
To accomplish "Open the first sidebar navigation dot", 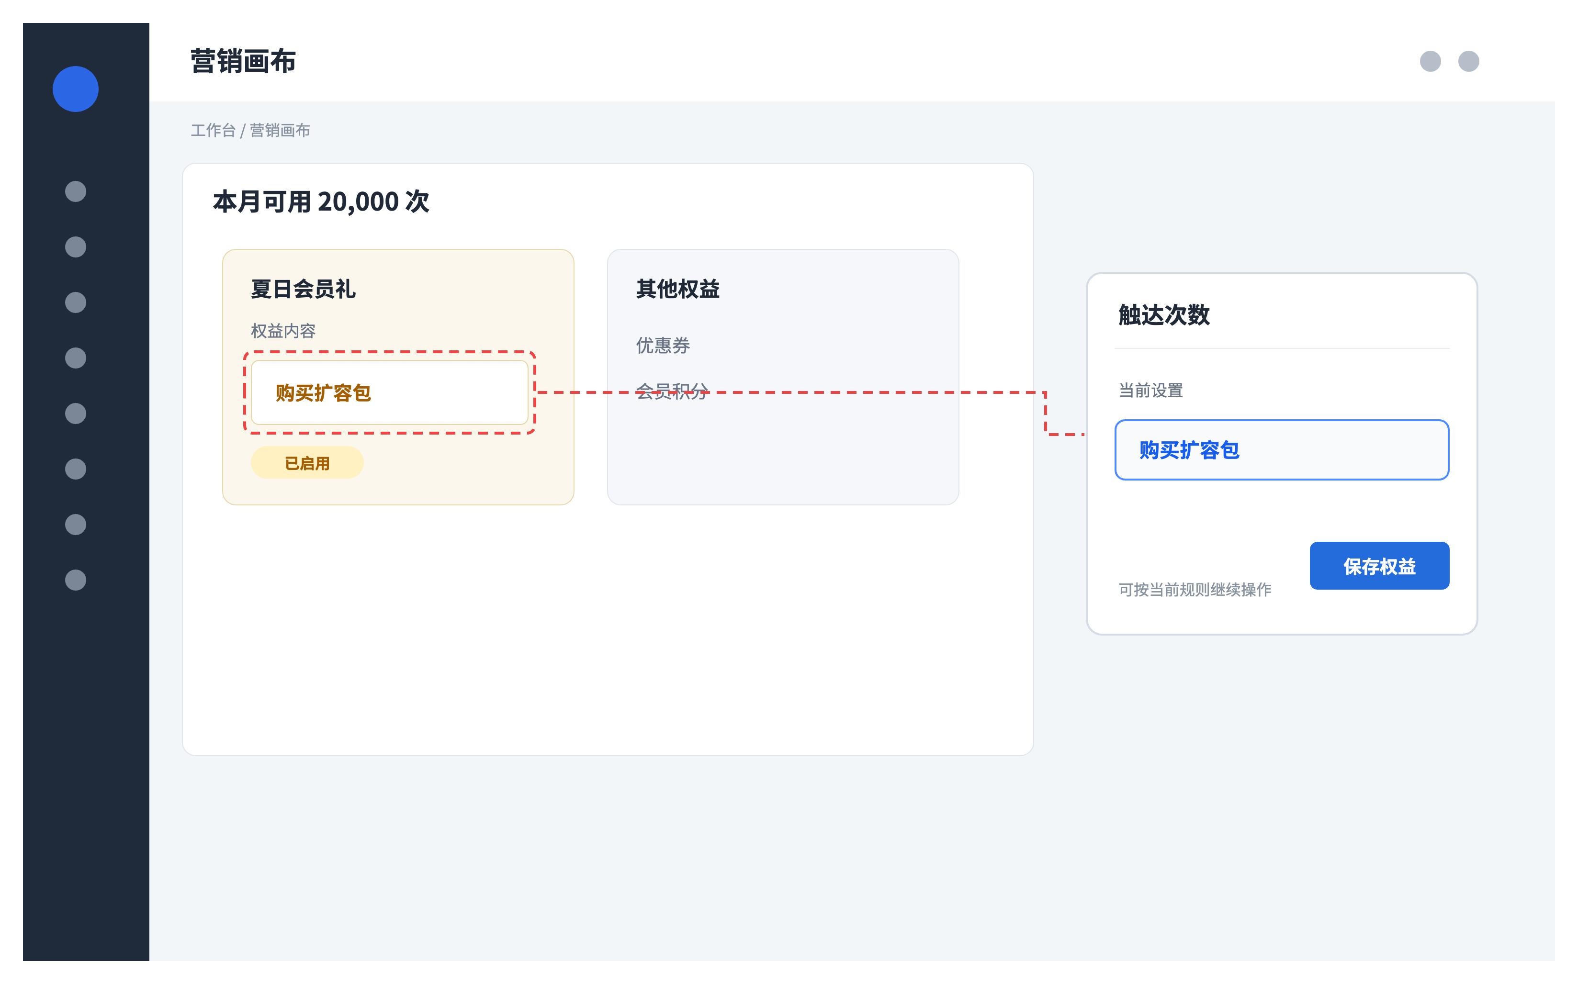I will point(76,191).
